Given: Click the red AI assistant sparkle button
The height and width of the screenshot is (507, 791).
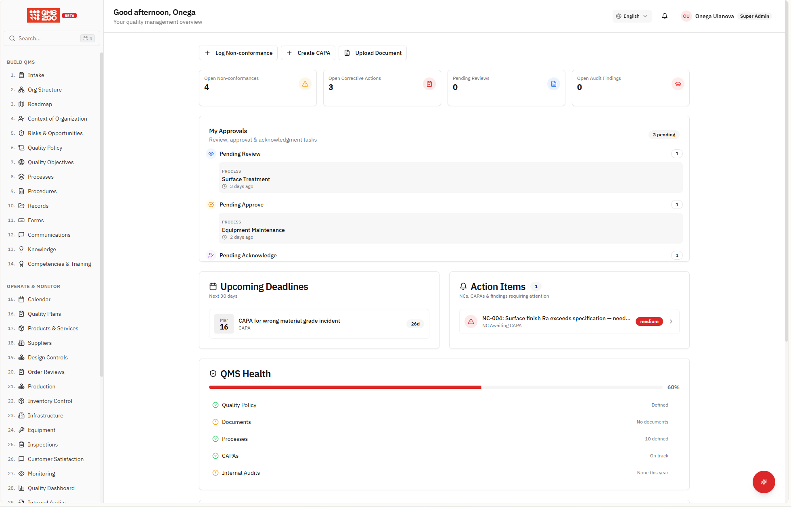Looking at the screenshot, I should (764, 482).
